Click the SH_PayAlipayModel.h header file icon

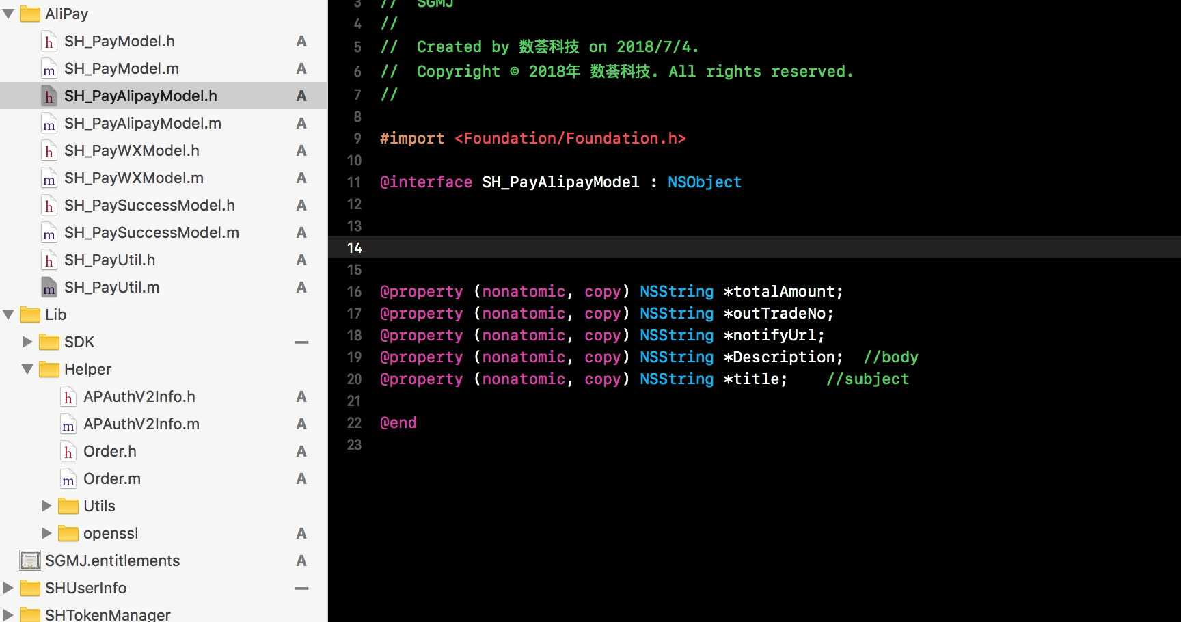(49, 96)
